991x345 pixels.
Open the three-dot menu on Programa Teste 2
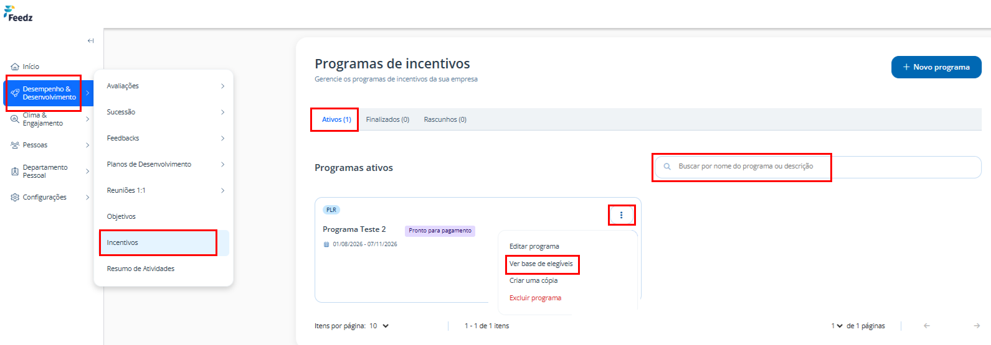[621, 215]
